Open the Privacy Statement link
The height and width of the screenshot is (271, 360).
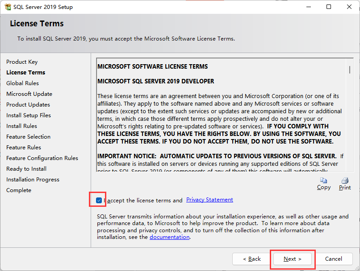click(209, 200)
